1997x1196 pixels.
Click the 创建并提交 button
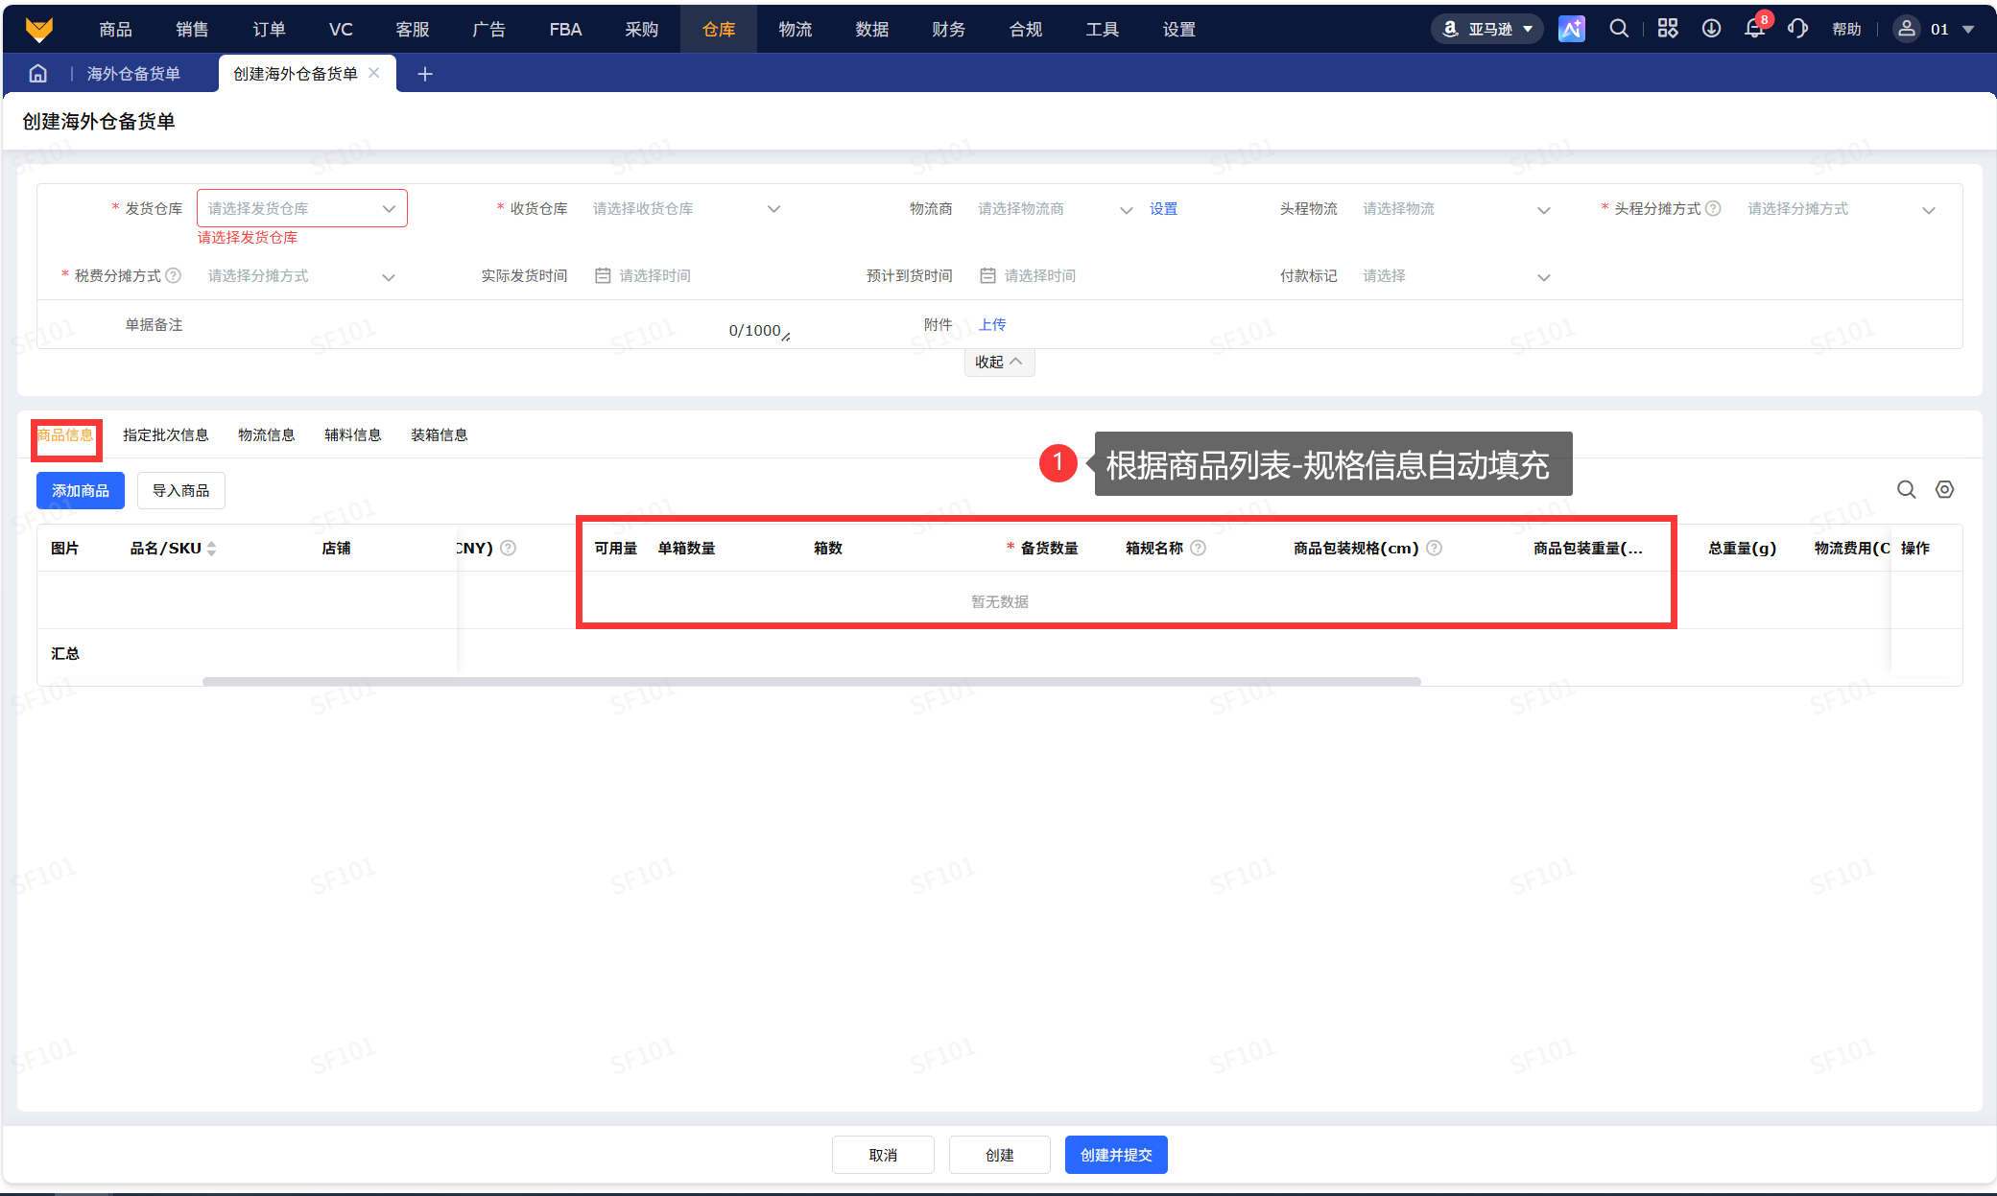(1116, 1155)
